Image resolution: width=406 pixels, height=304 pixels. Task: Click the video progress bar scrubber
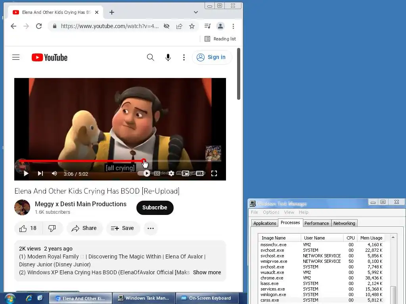pyautogui.click(x=144, y=161)
